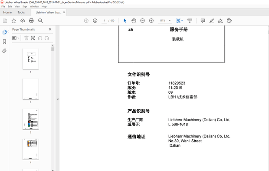
Task: Click thumbnails panel scroll up arrow
Action: coord(52,46)
